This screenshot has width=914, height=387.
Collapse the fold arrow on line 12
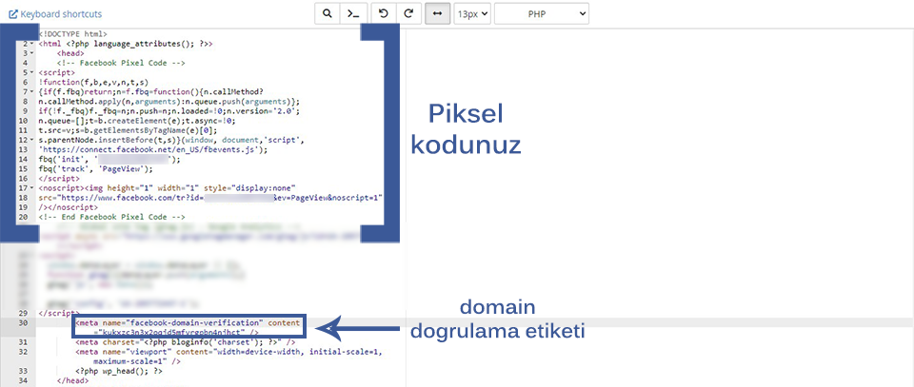(32, 140)
